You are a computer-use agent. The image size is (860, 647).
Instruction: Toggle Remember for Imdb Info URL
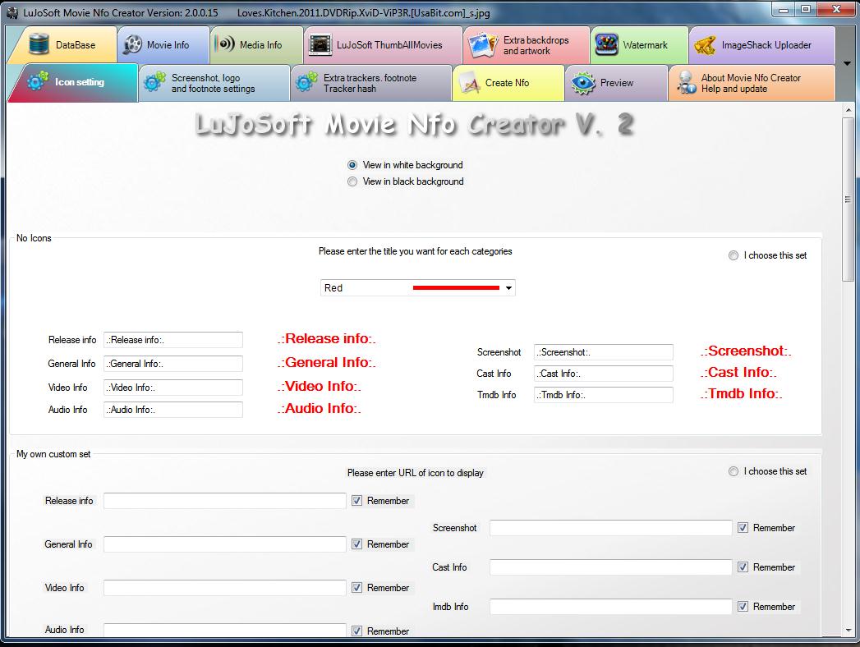tap(743, 607)
